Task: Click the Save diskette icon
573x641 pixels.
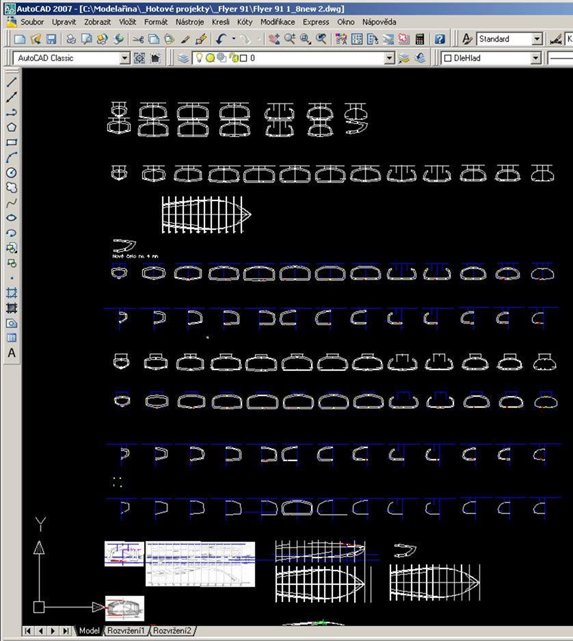Action: [51, 40]
